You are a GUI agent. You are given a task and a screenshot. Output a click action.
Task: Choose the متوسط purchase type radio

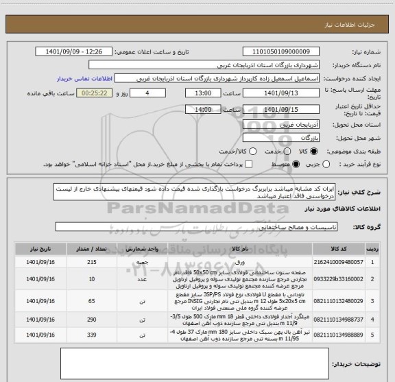coord(296,165)
